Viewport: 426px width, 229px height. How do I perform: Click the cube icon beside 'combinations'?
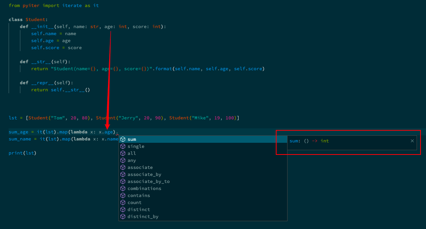tap(123, 188)
